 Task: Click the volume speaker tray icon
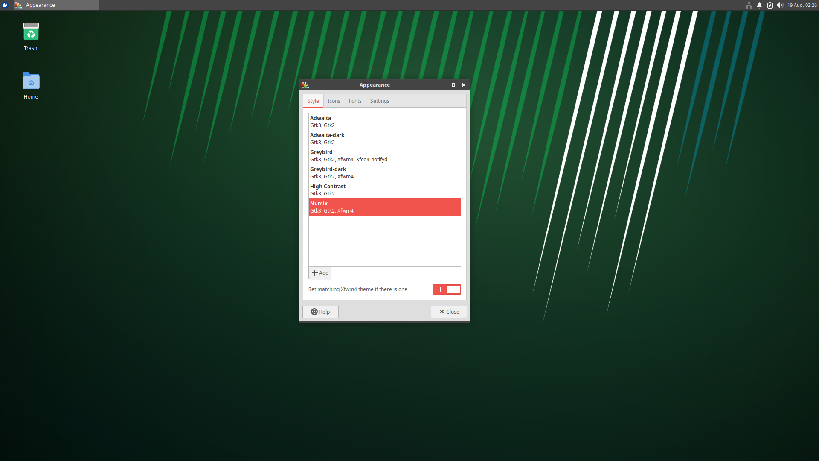780,5
